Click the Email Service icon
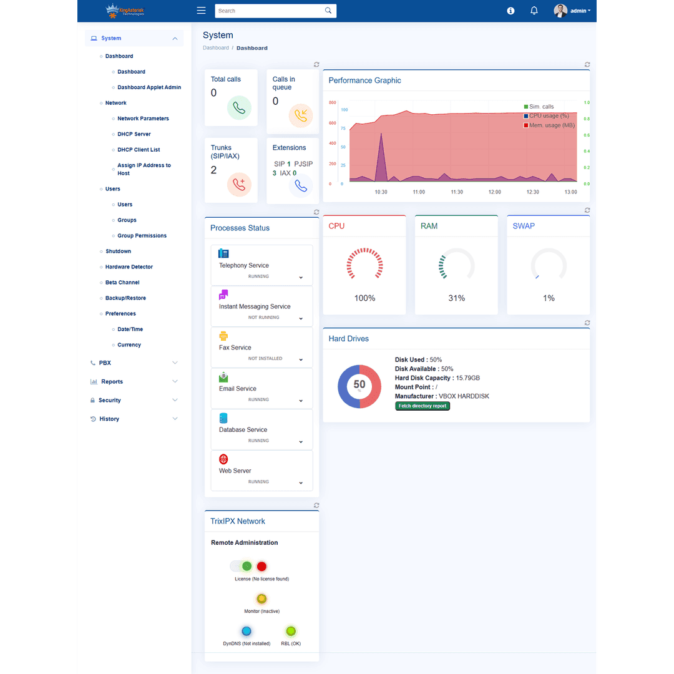The height and width of the screenshot is (674, 674). click(224, 376)
